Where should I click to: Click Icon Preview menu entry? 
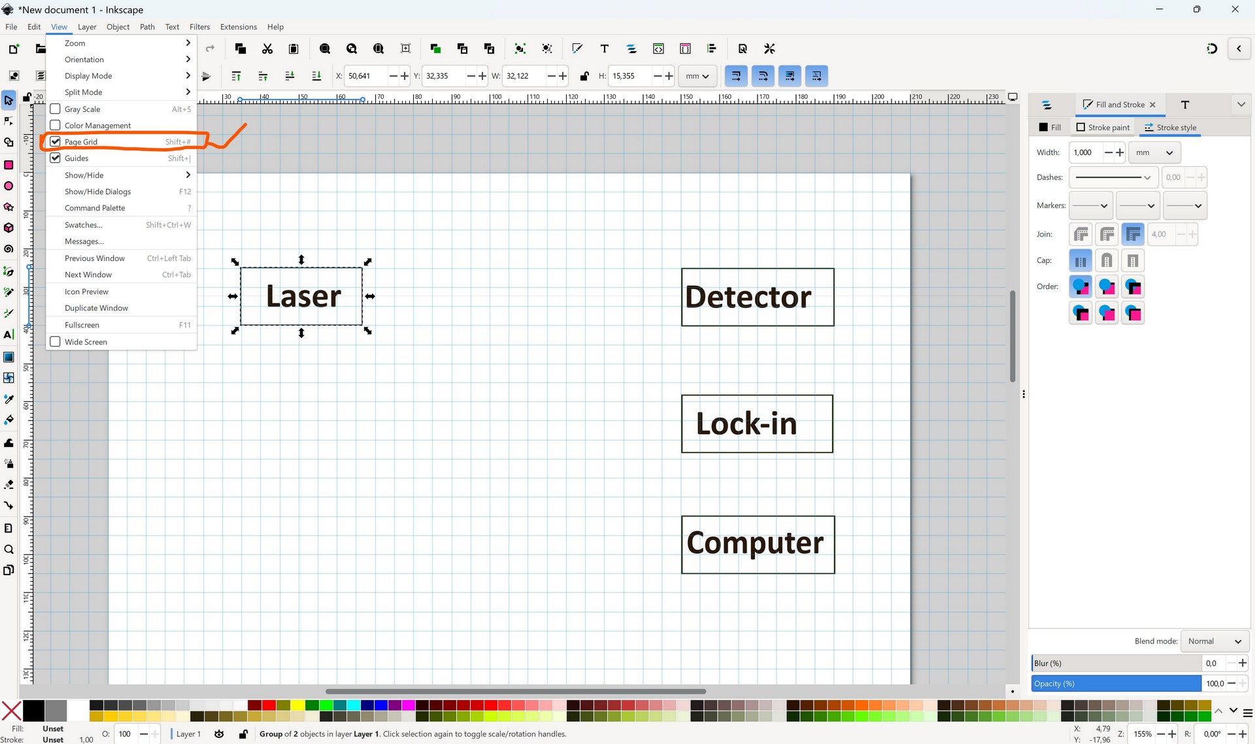(x=86, y=292)
